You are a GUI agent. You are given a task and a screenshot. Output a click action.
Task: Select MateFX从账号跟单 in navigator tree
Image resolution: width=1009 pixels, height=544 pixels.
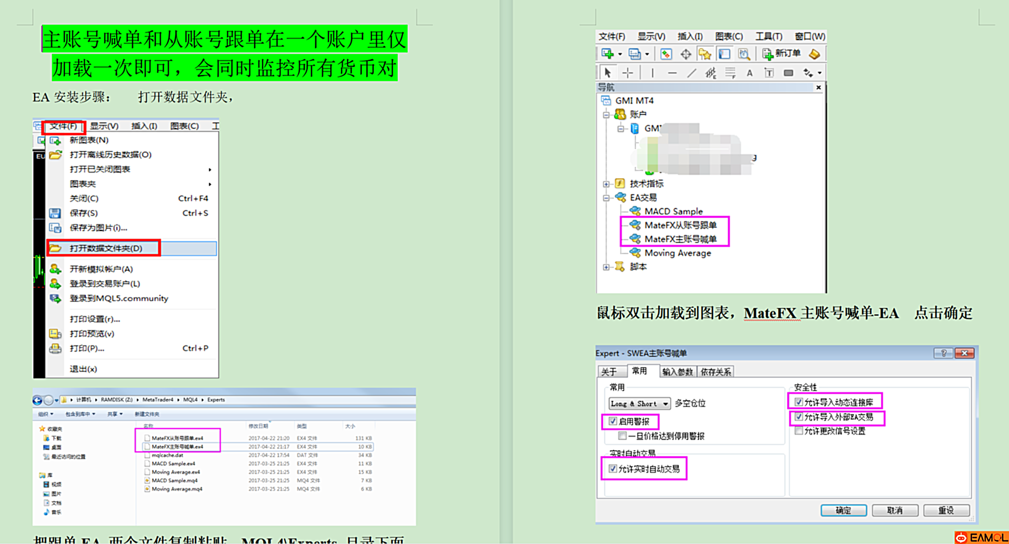[680, 226]
